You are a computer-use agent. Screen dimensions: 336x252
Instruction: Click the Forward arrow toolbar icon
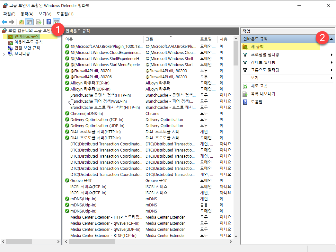(12, 22)
